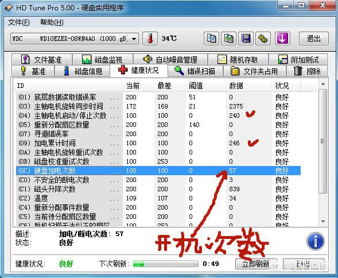Click the blue info icon

click(x=316, y=241)
